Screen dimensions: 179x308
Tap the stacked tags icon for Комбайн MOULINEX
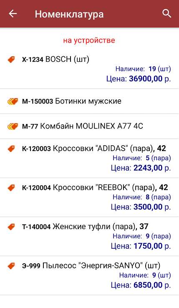[x=13, y=126]
